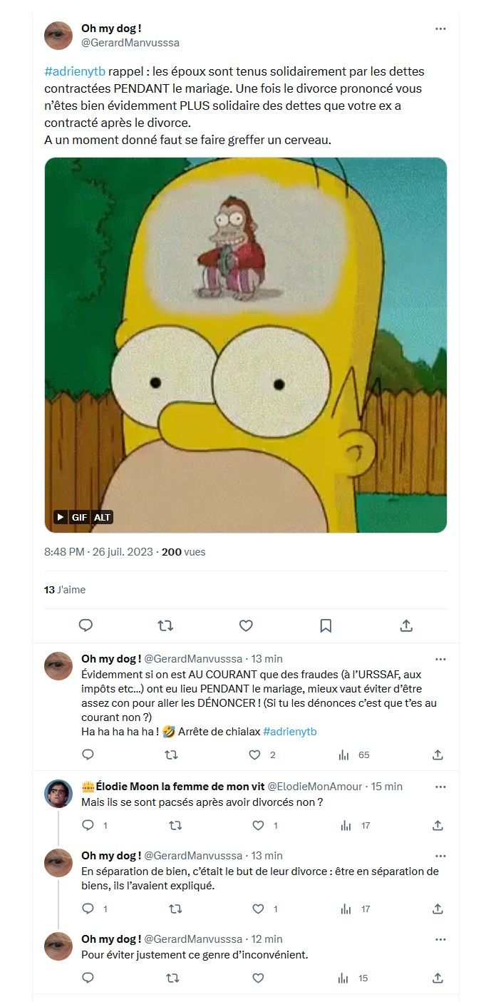Image resolution: width=481 pixels, height=1002 pixels.
Task: Share the main tweet
Action: [406, 625]
